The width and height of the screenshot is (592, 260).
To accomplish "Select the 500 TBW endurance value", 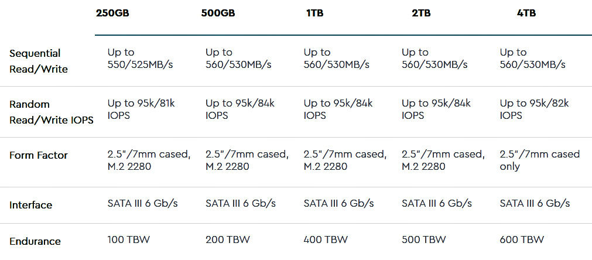I will click(x=424, y=240).
